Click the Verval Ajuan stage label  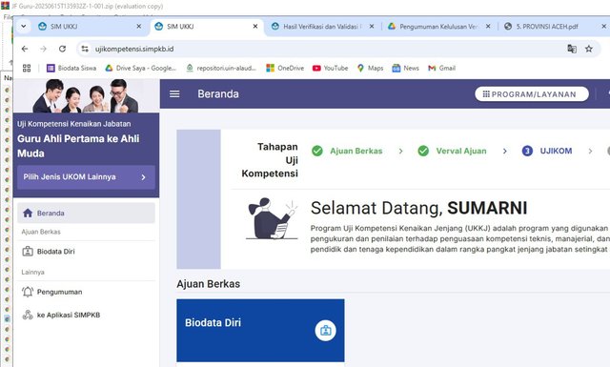(461, 151)
